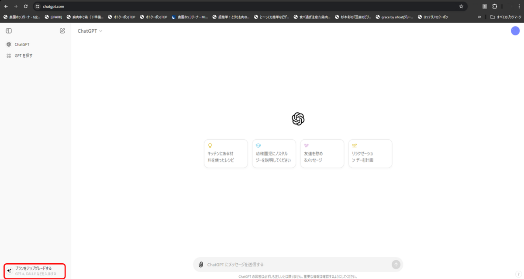The image size is (524, 279).
Task: Open the とーっても簡単なピザ bookmark
Action: point(272,17)
